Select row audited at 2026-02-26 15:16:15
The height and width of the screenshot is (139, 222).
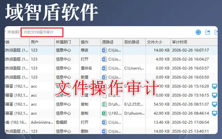(111, 95)
